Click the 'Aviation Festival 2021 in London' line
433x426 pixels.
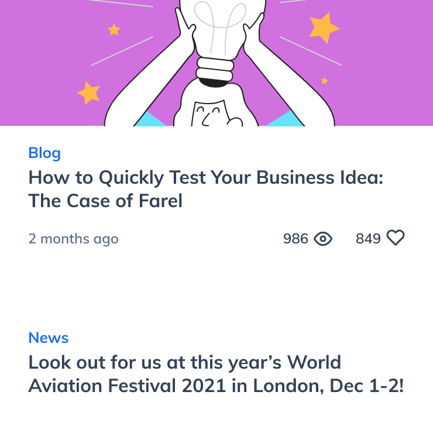215,386
